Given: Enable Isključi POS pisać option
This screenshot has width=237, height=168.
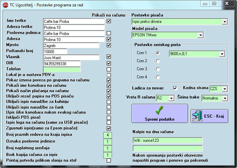Looking at the screenshot, I should (109, 118).
